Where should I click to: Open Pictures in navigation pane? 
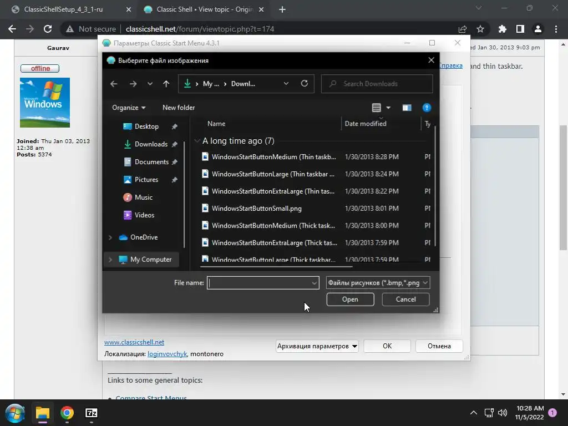coord(146,180)
